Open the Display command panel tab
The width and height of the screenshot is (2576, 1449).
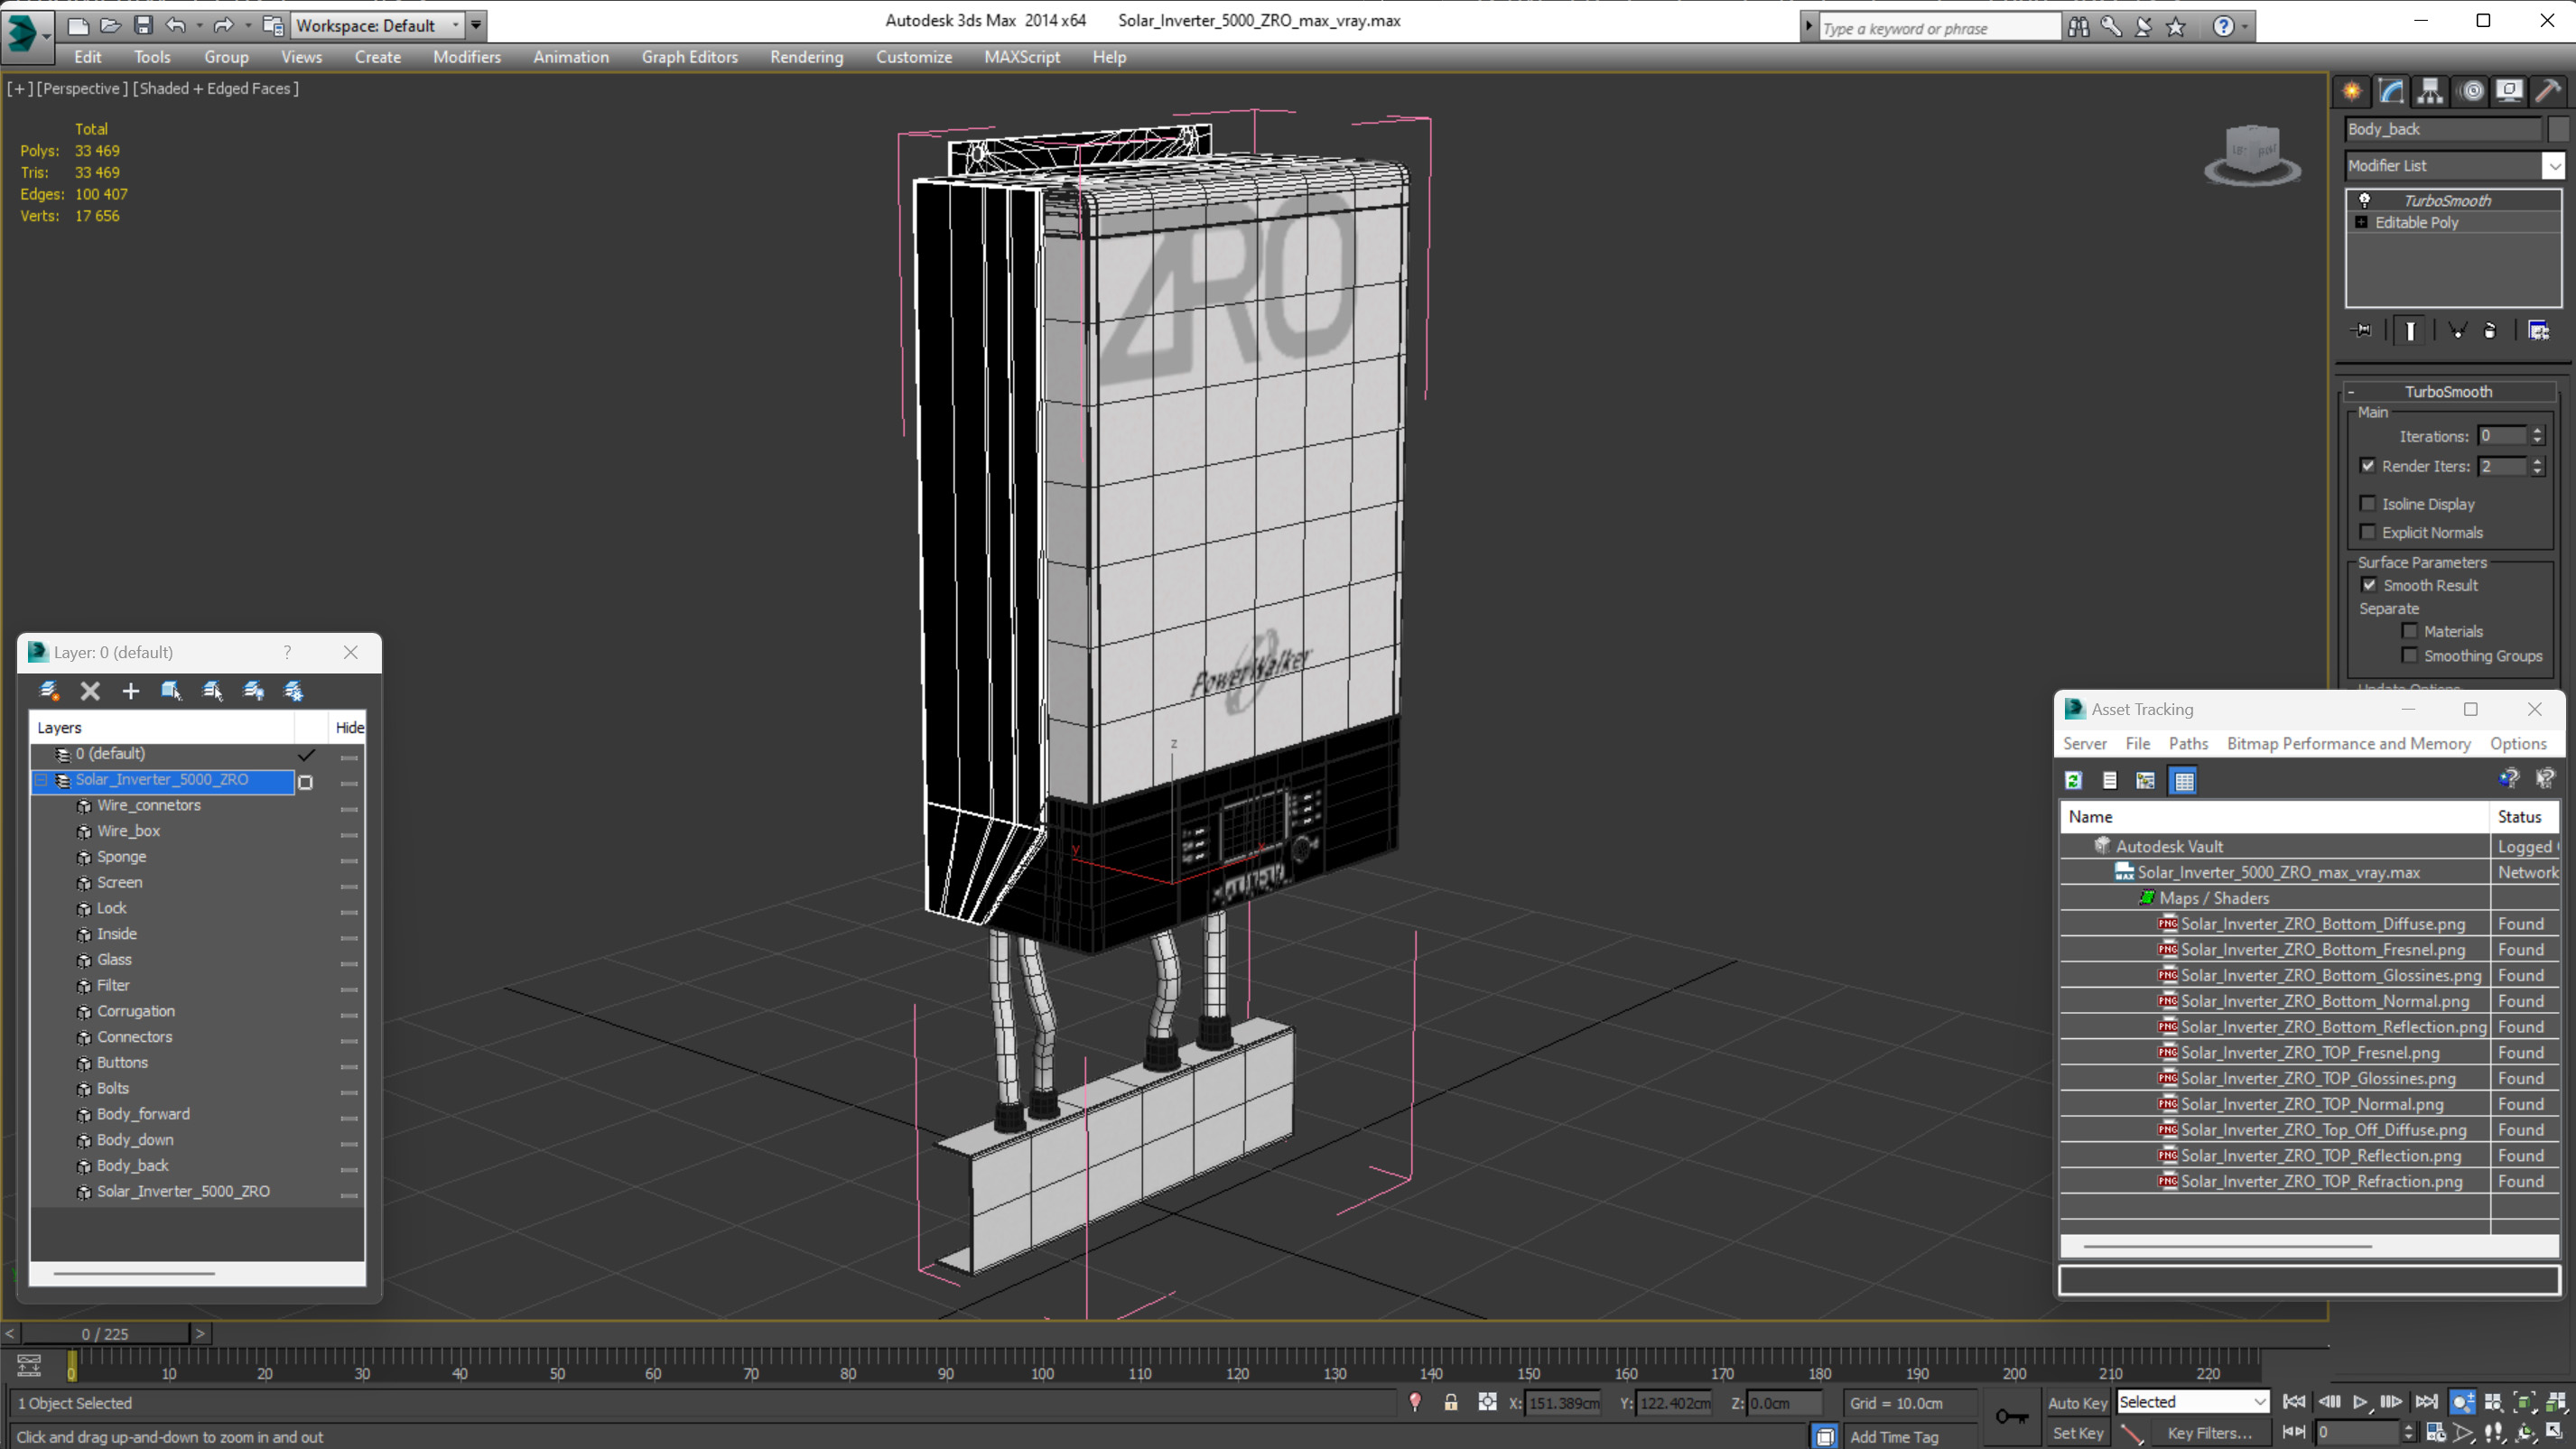pos(2509,91)
